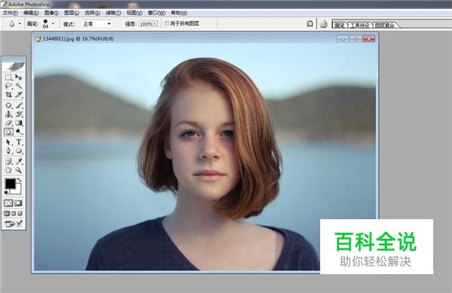
Task: Select the Blur tool in toolbox
Action: pyautogui.click(x=8, y=132)
